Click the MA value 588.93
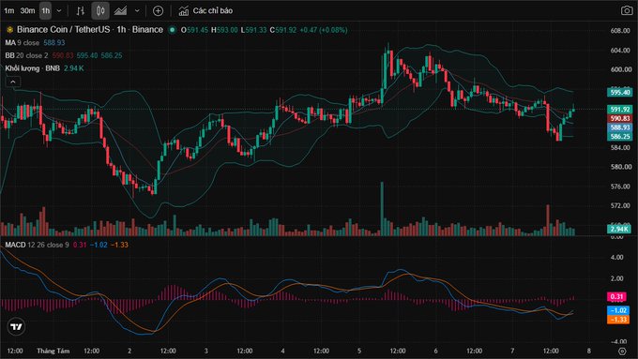This screenshot has width=638, height=359. (x=54, y=43)
